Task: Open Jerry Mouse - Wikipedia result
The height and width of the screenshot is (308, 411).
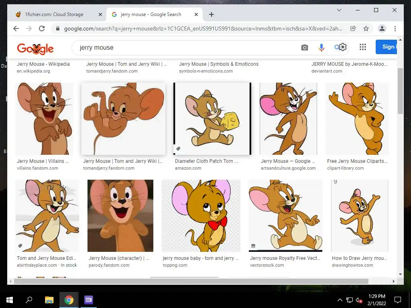Action: 43,64
